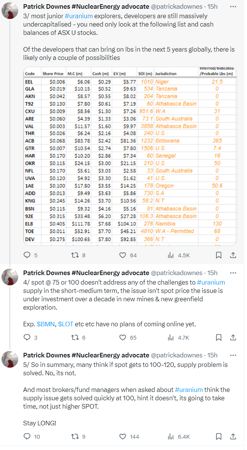Open more options for the 5/ tweet
Viewport: 247px width, 450px height.
[x=233, y=355]
